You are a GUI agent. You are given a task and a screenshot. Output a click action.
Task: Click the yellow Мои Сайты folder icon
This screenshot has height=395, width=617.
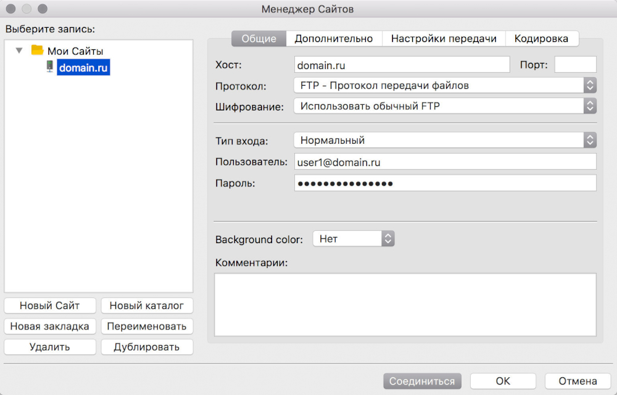[37, 51]
